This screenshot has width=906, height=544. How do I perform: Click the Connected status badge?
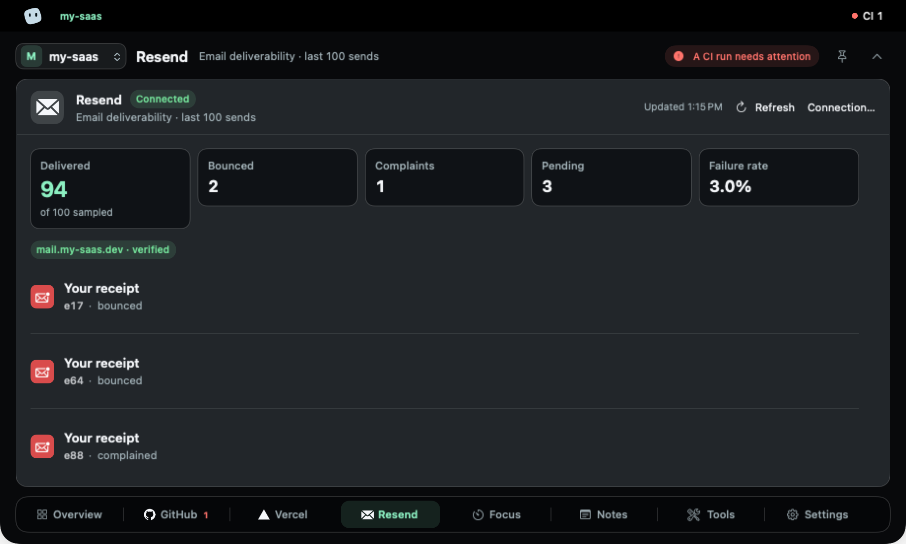coord(162,99)
